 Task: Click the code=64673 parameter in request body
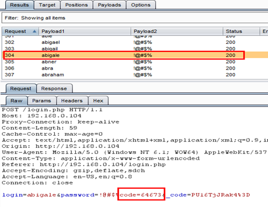(140, 195)
